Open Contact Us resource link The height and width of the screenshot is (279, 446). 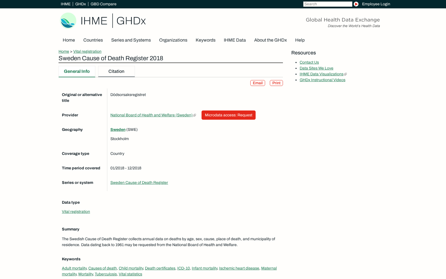click(309, 62)
